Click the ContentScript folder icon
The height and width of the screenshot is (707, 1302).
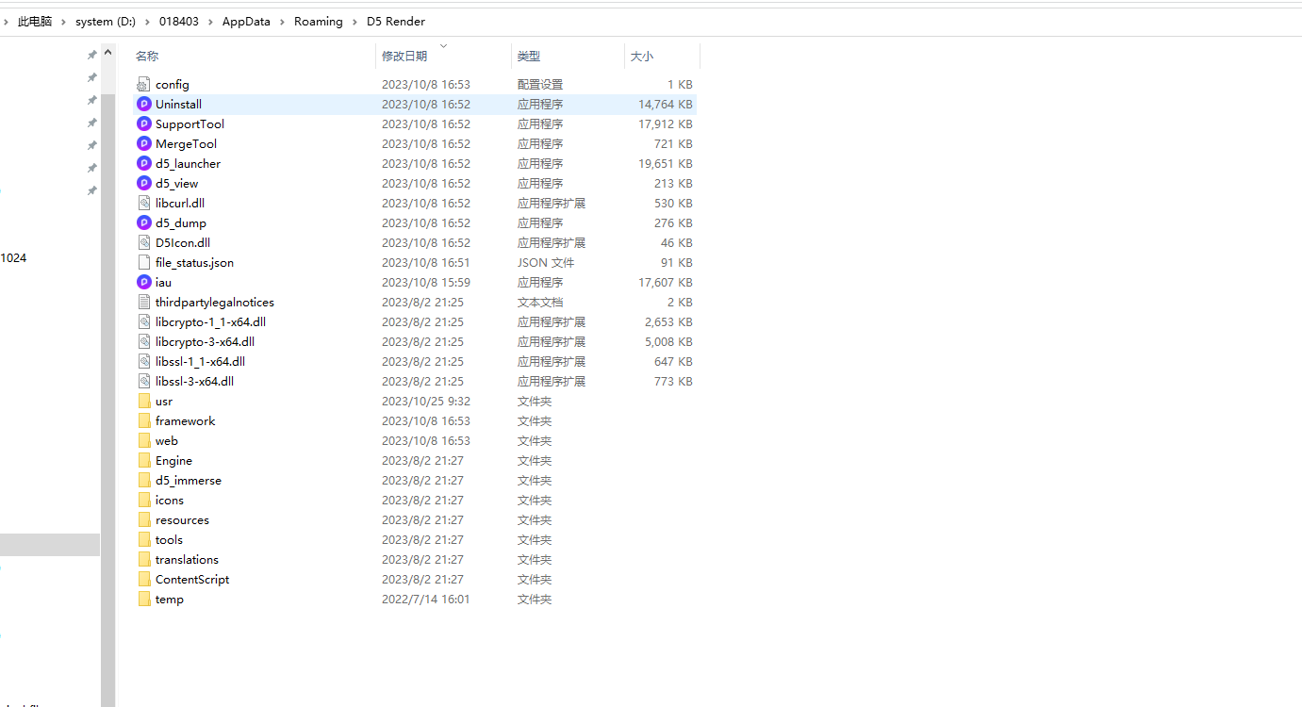[144, 580]
